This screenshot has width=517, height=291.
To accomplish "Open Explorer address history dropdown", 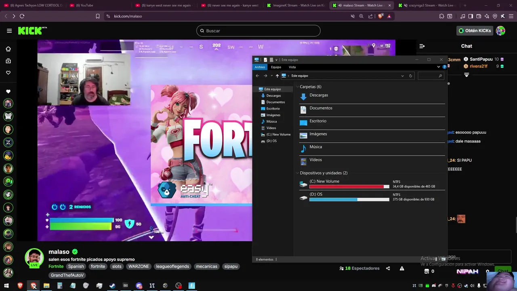I will click(402, 76).
